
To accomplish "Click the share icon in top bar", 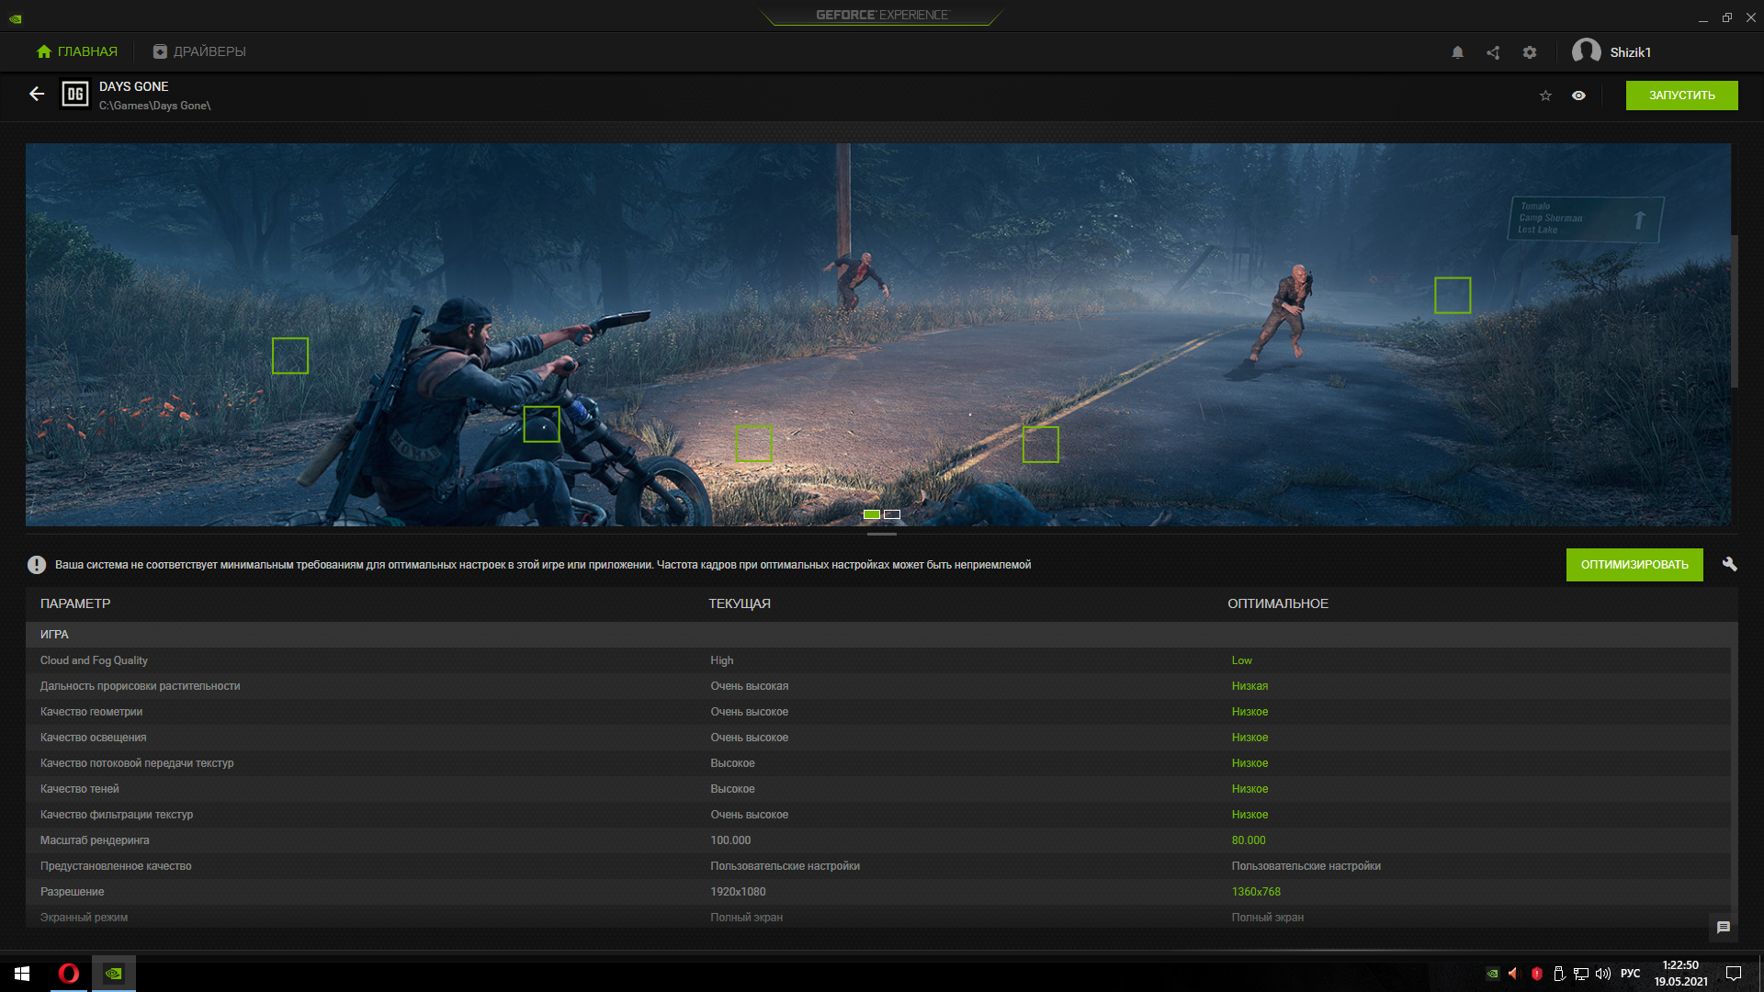I will [1493, 52].
